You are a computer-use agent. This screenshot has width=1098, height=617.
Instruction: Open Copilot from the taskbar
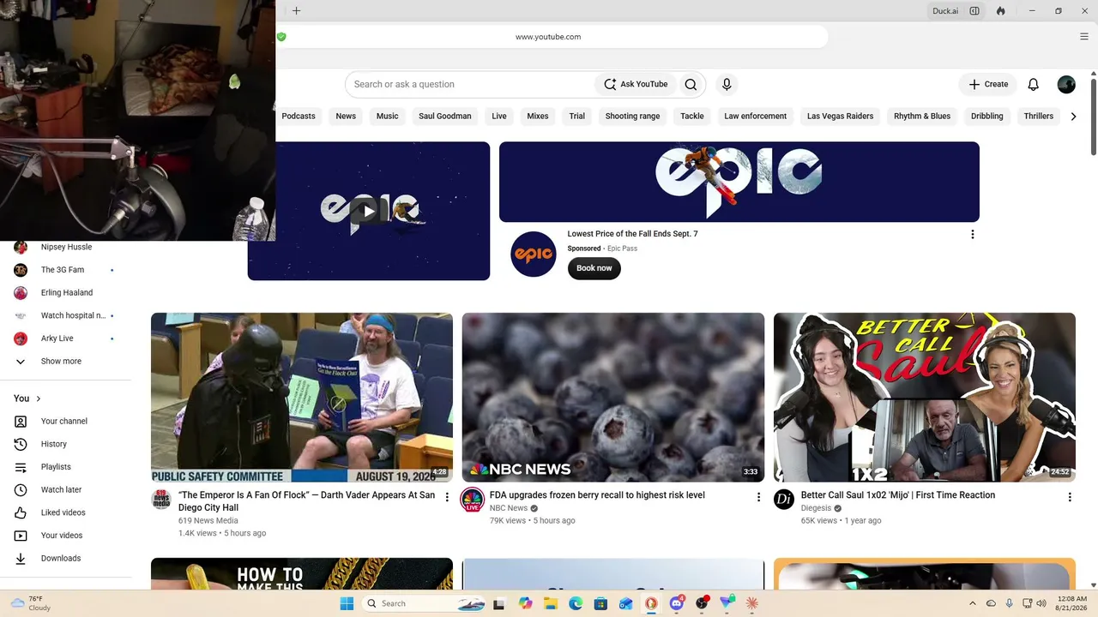525,603
